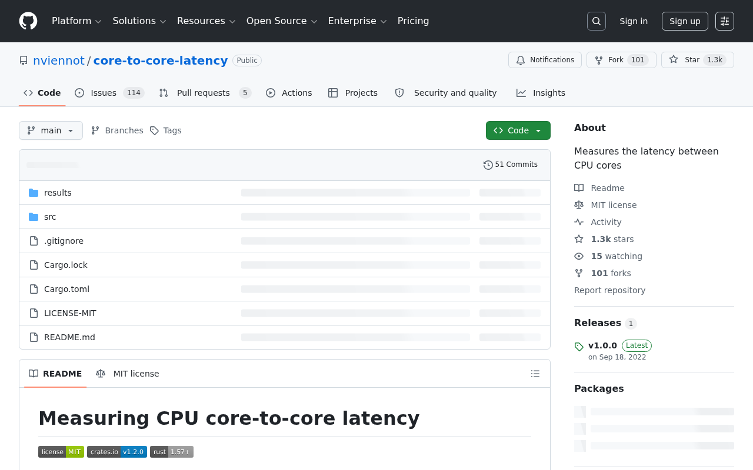753x470 pixels.
Task: Click the eye icon beside 15 watching
Action: coord(579,256)
